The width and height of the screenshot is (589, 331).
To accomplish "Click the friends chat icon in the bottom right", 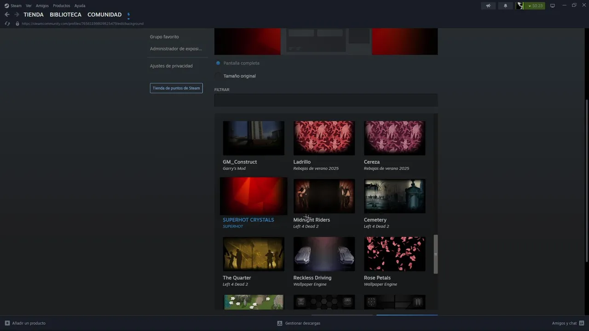I will click(582, 323).
